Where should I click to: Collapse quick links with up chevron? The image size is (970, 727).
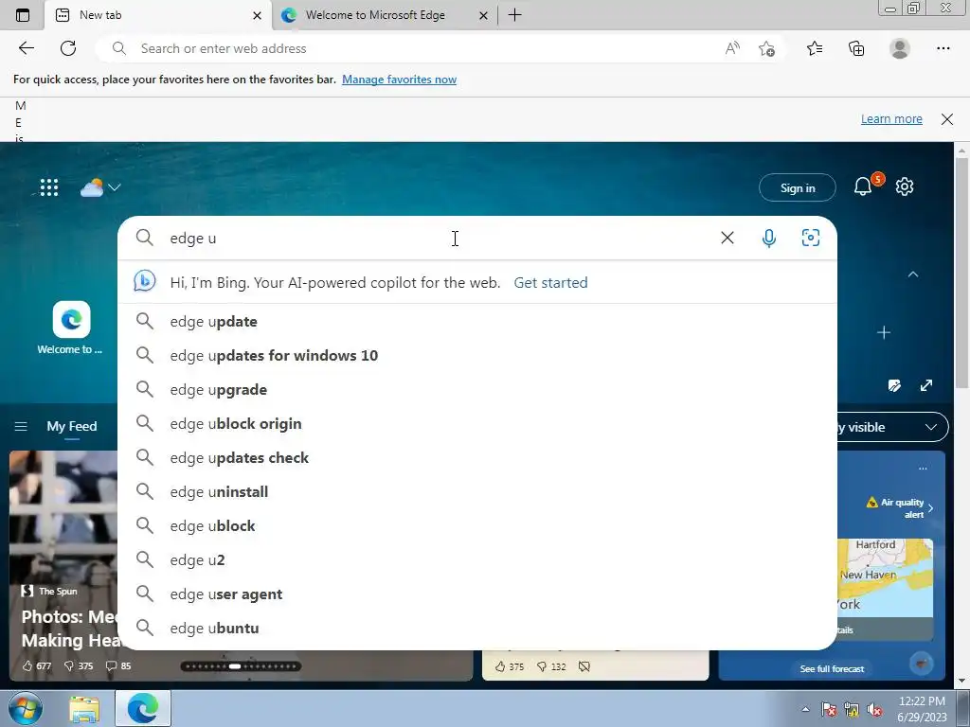pos(913,274)
